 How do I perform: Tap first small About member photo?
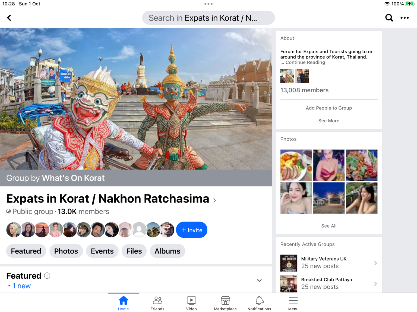click(287, 76)
